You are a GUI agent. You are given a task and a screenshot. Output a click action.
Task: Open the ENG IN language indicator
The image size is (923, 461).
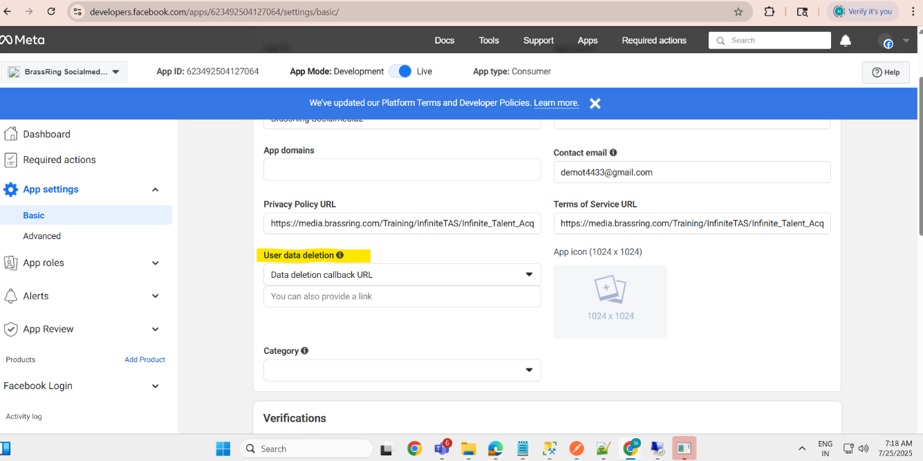[826, 449]
